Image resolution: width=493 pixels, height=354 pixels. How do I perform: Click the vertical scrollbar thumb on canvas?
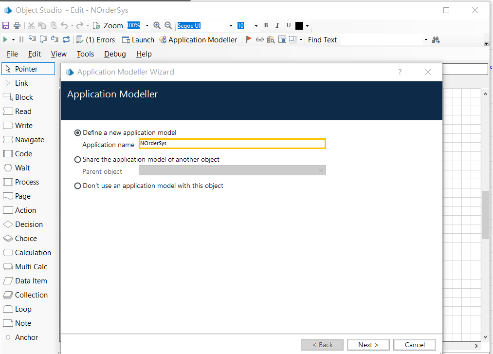click(x=485, y=215)
